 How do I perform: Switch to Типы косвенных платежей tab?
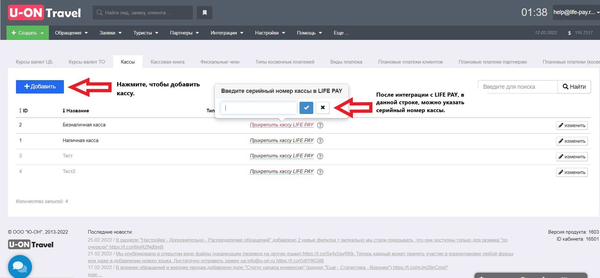pos(285,62)
